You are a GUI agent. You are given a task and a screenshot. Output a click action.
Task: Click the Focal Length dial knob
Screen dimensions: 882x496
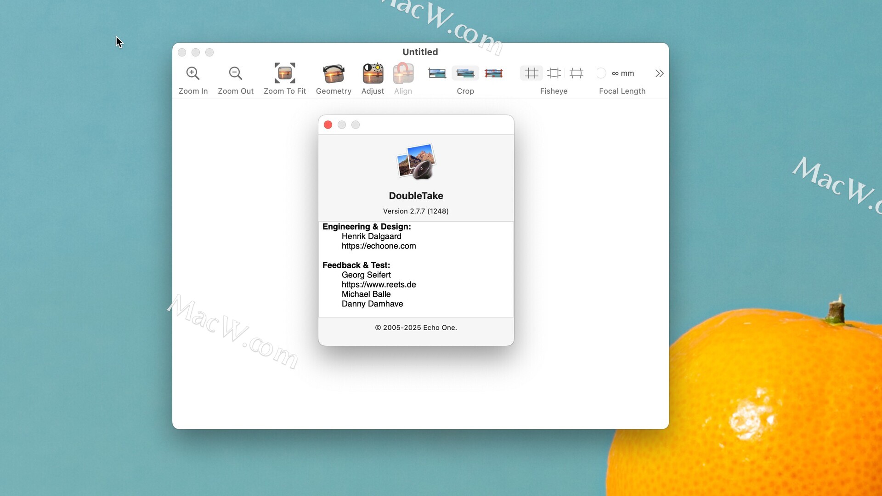(x=601, y=73)
